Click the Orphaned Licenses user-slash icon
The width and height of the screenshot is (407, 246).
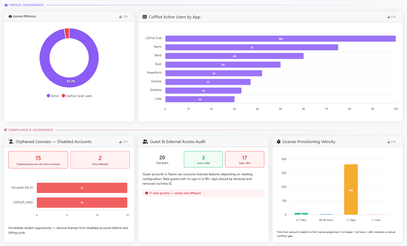11,141
